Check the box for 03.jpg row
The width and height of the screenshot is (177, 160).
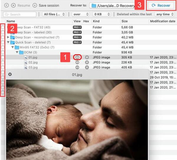pos(3,67)
